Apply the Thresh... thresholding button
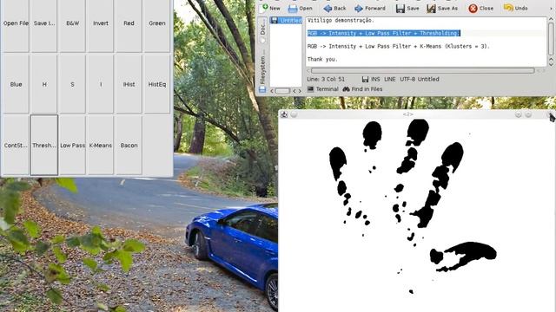Viewport: 556px width, 312px height. [44, 145]
